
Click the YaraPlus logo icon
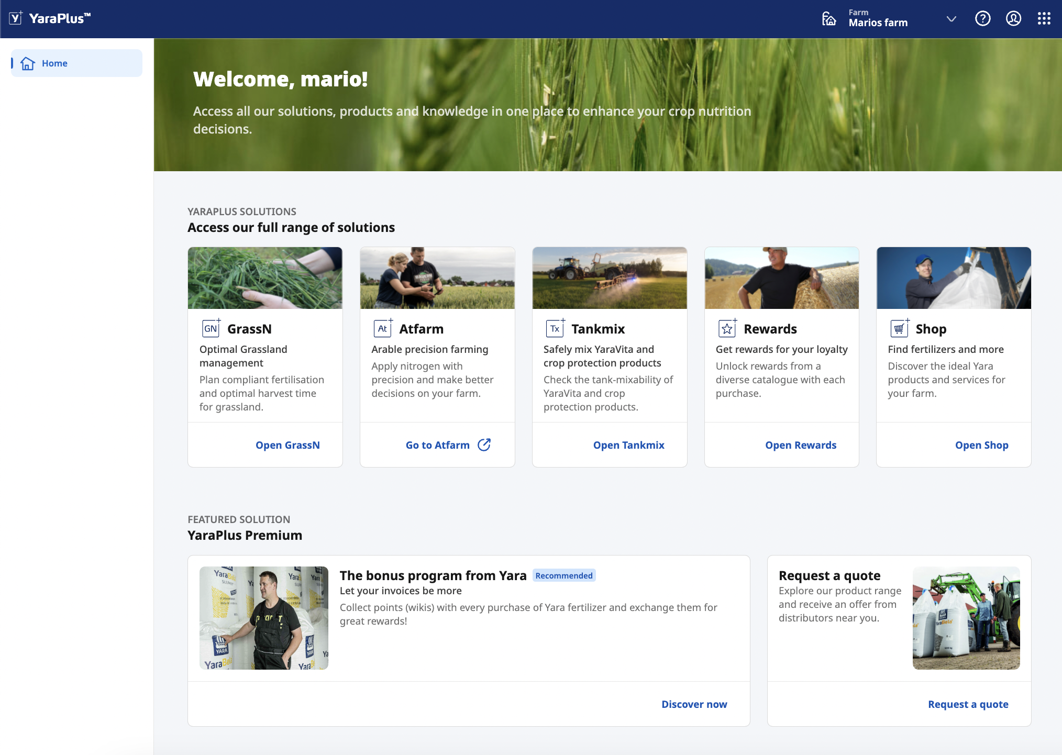pos(16,18)
